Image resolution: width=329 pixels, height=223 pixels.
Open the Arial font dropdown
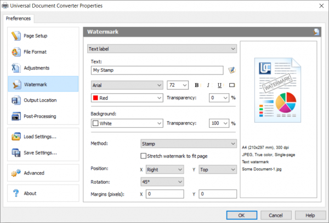[127, 85]
